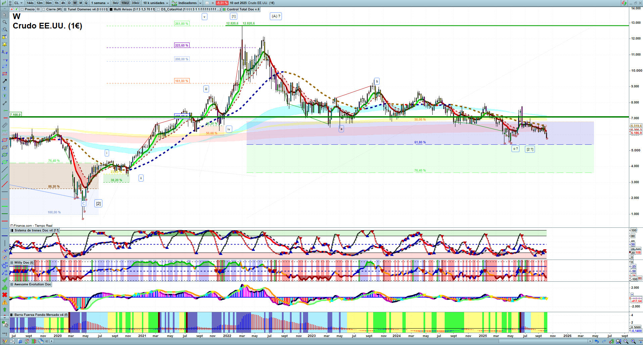Click the zoom out magnifier icon

[626, 341]
